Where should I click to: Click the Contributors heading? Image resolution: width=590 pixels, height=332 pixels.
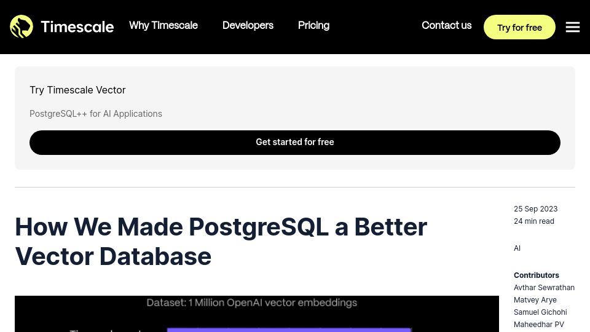(536, 275)
